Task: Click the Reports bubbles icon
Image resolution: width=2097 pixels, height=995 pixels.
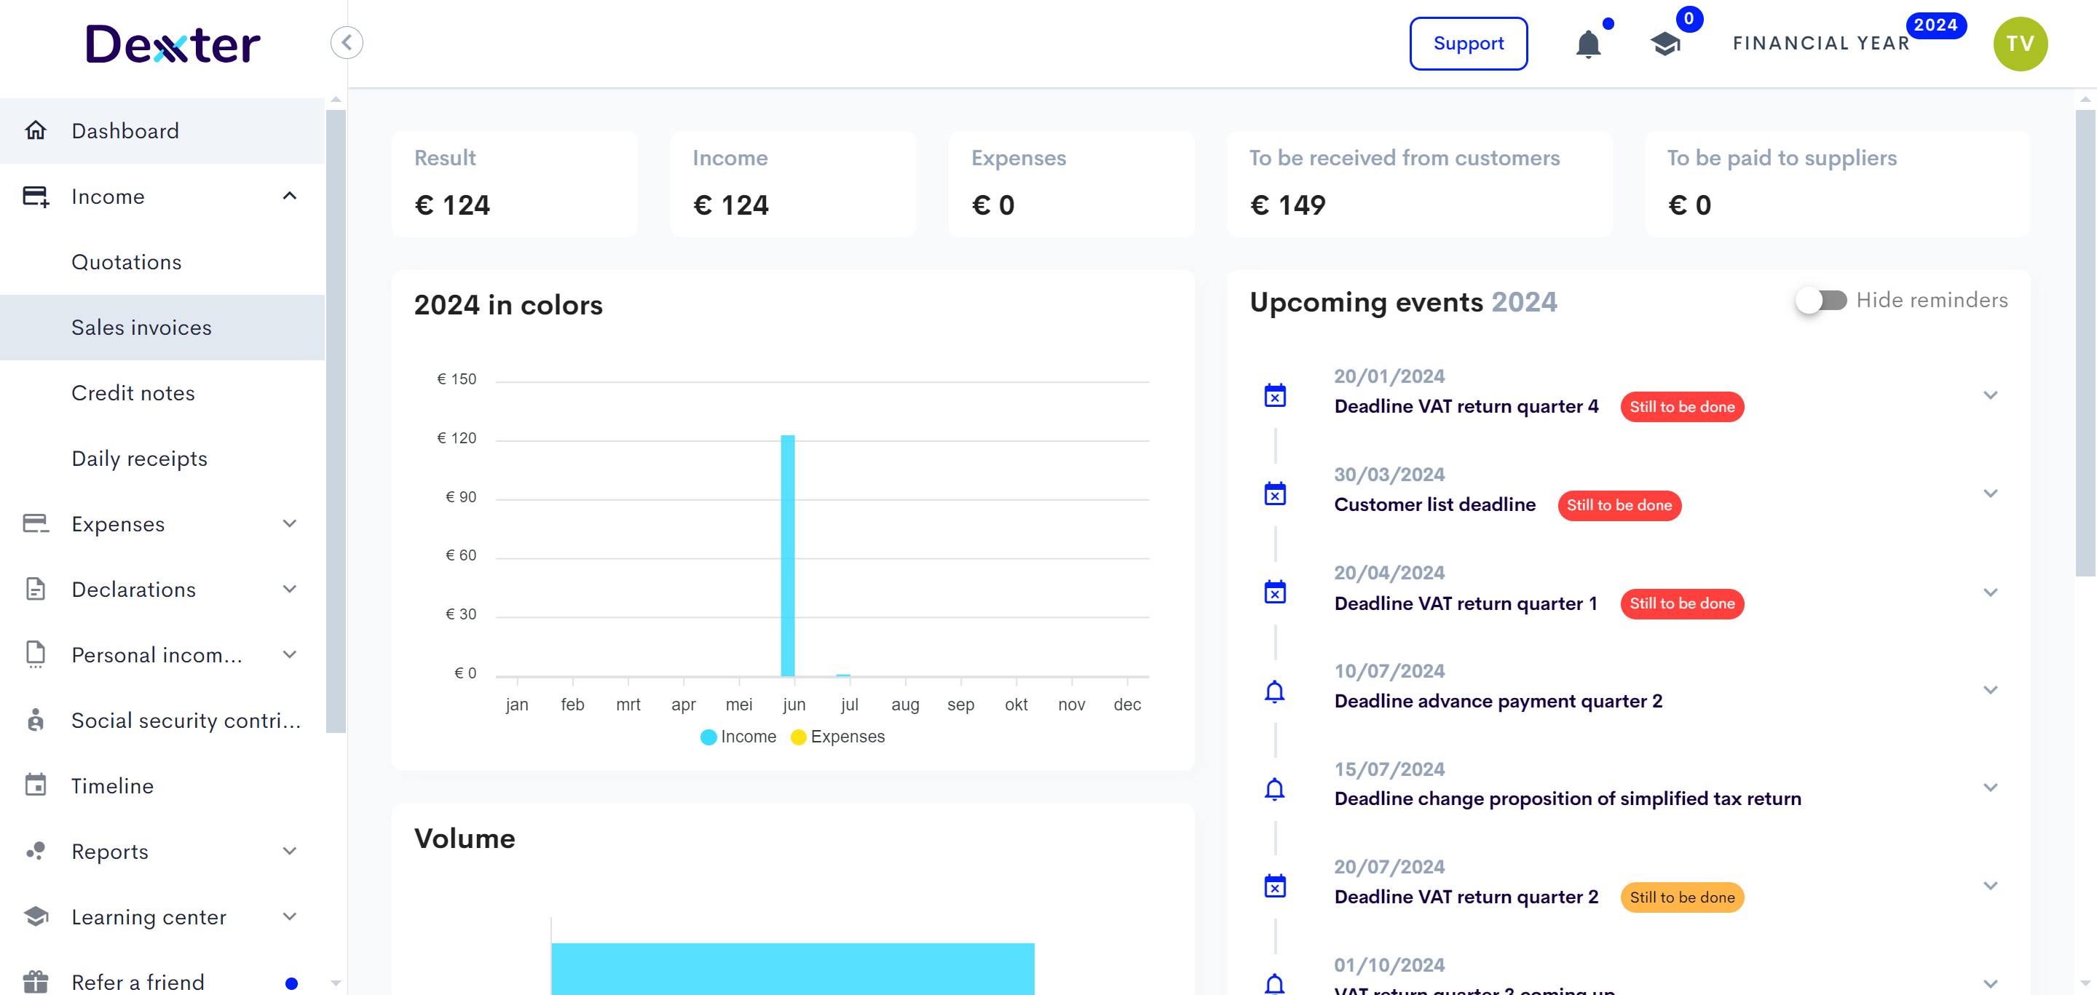Action: pos(36,851)
